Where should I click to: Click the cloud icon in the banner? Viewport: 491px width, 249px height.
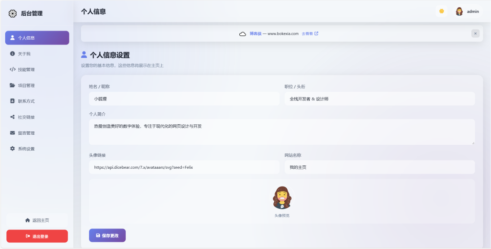tap(243, 34)
